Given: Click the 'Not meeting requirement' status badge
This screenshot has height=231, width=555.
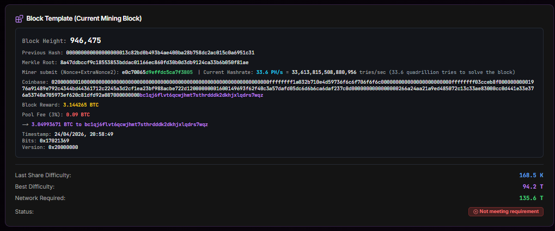Looking at the screenshot, I should [505, 211].
